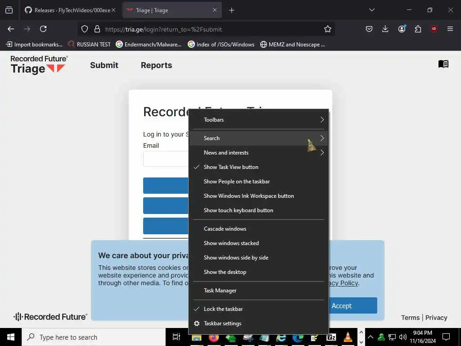Click the list all tabs chevron

(x=371, y=10)
